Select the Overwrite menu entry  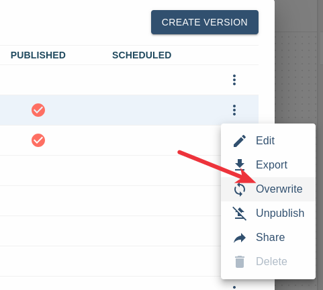click(x=268, y=189)
